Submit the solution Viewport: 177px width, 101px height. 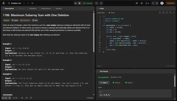click(x=88, y=3)
